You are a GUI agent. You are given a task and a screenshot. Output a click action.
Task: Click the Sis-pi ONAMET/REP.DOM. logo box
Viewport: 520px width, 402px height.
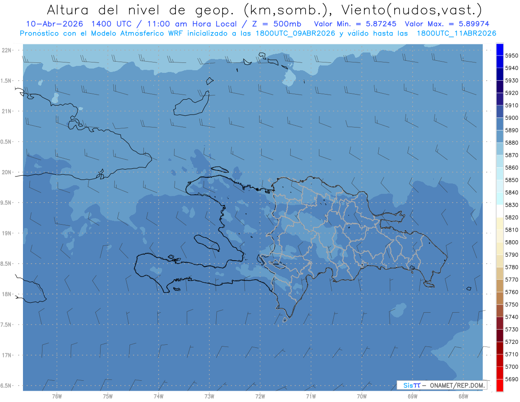click(442, 385)
